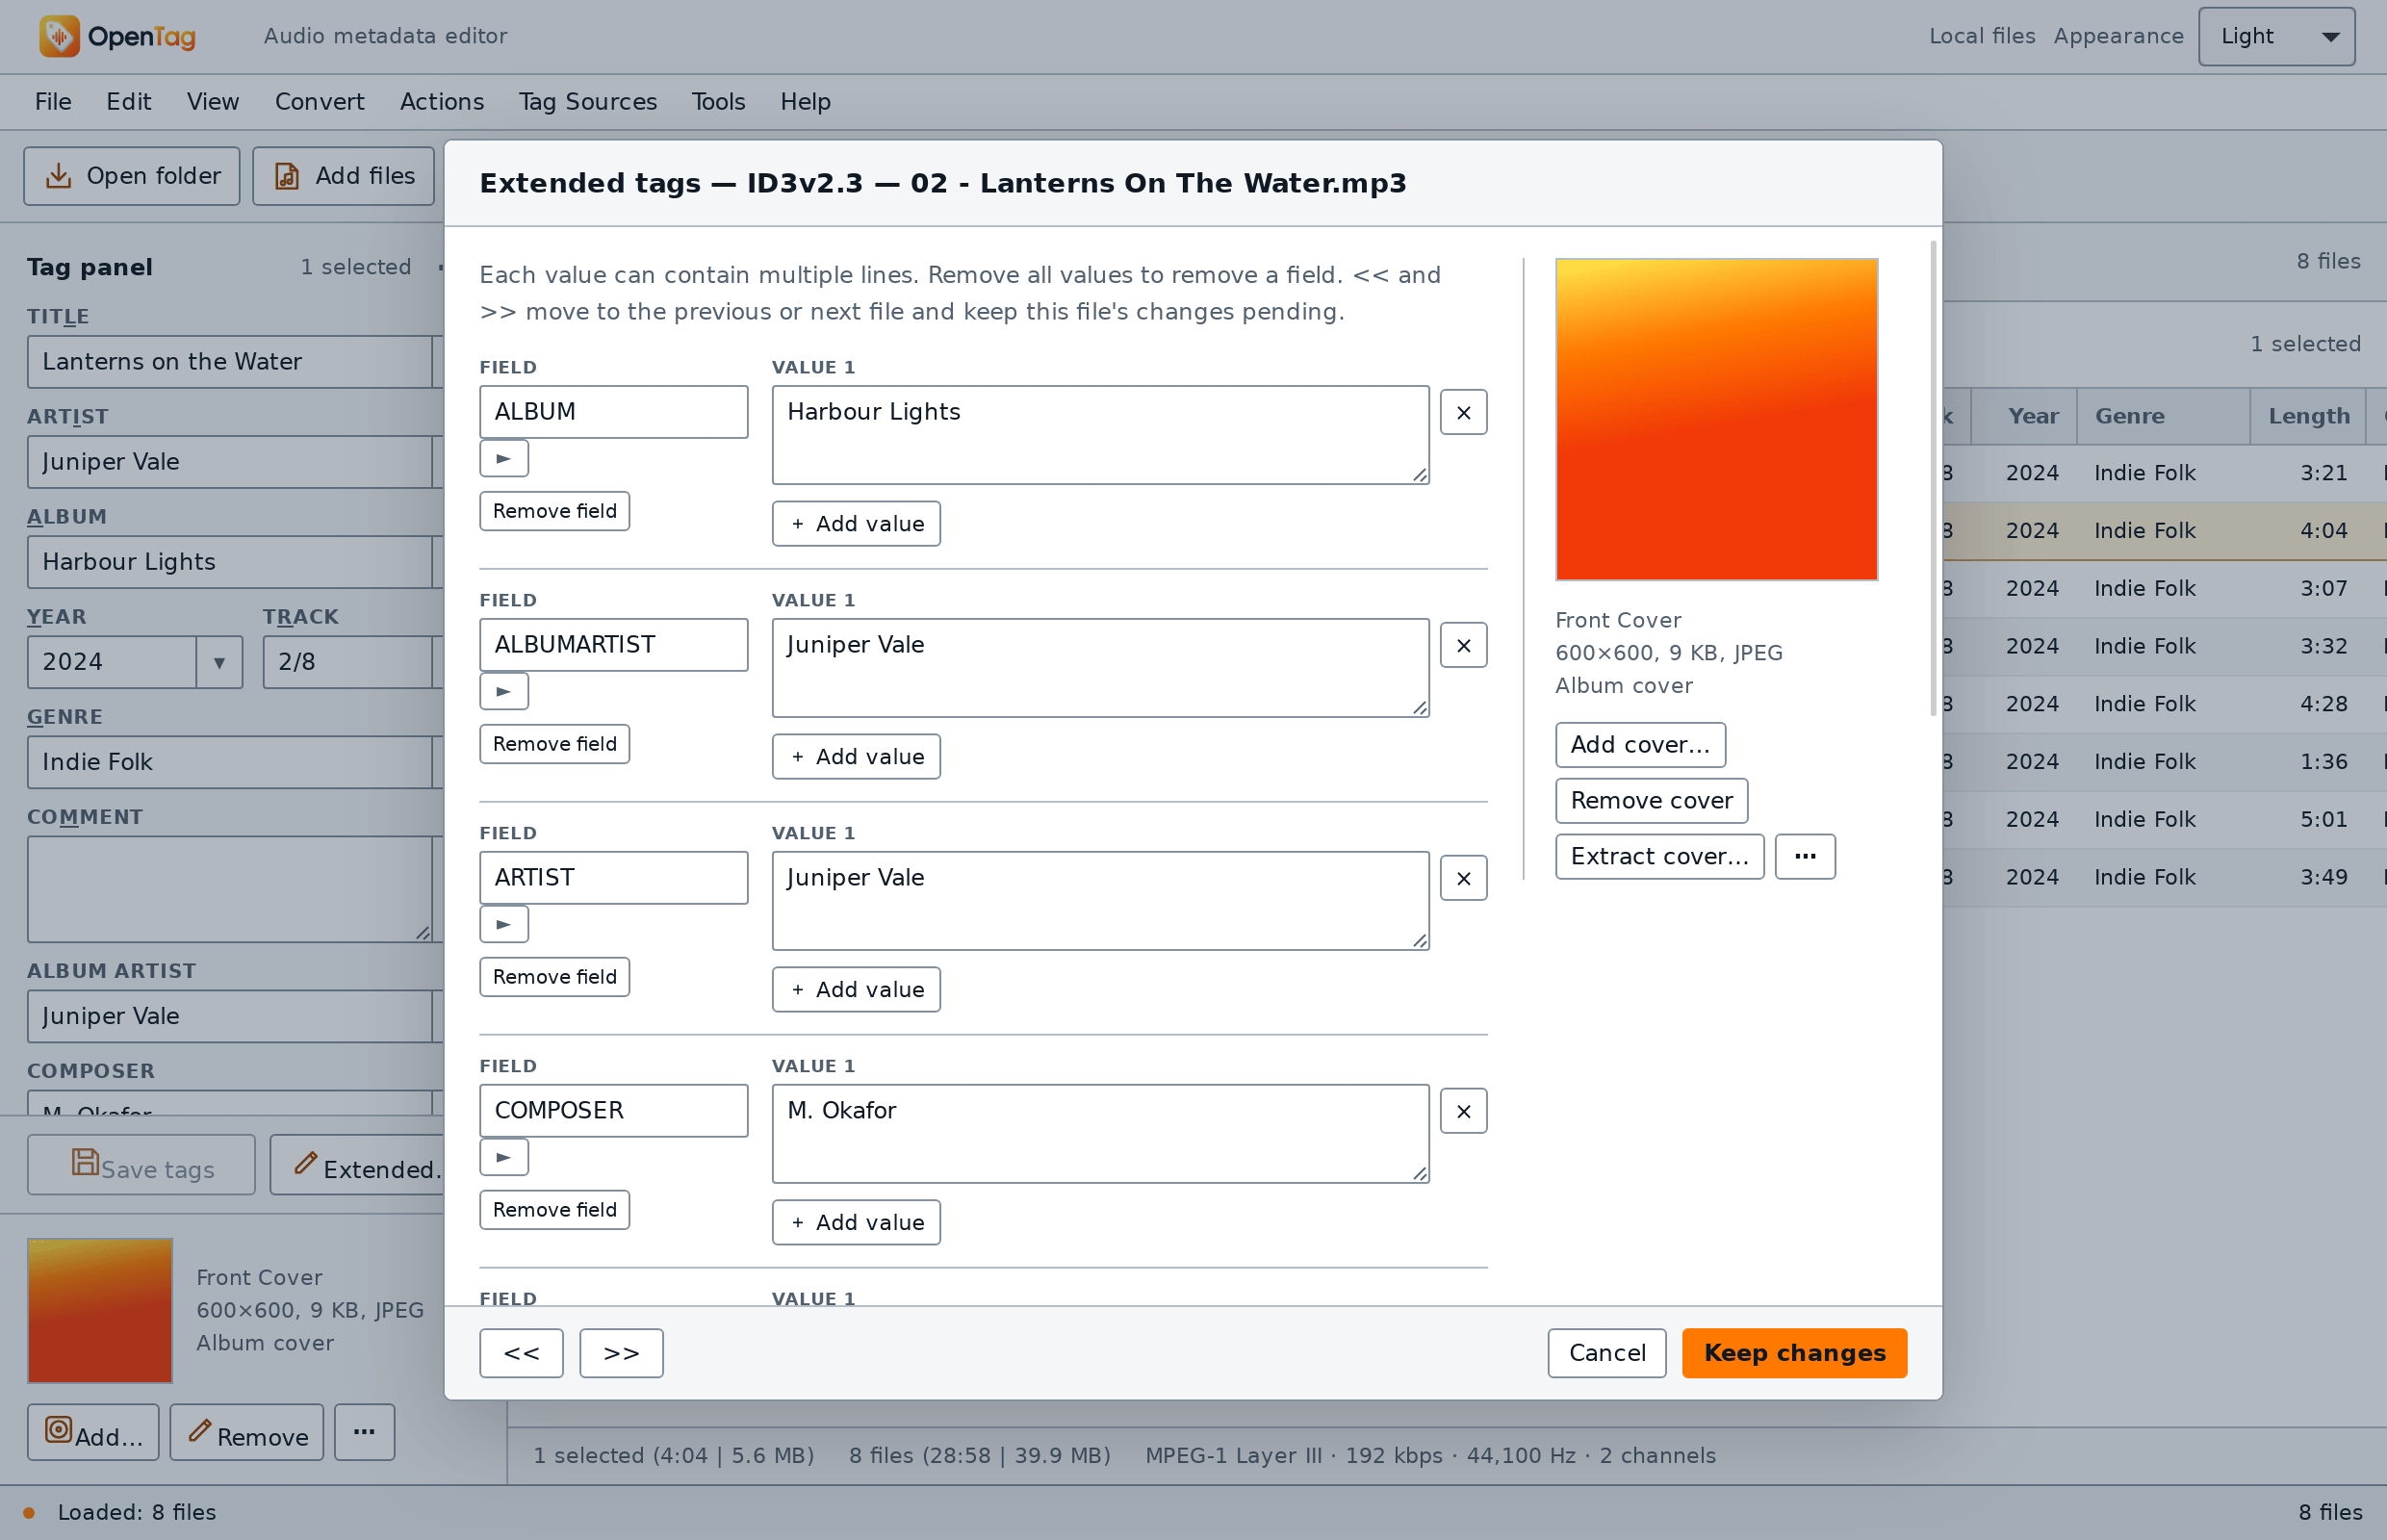The width and height of the screenshot is (2387, 1540).
Task: Expand the ALBUM field name arrow
Action: (504, 458)
